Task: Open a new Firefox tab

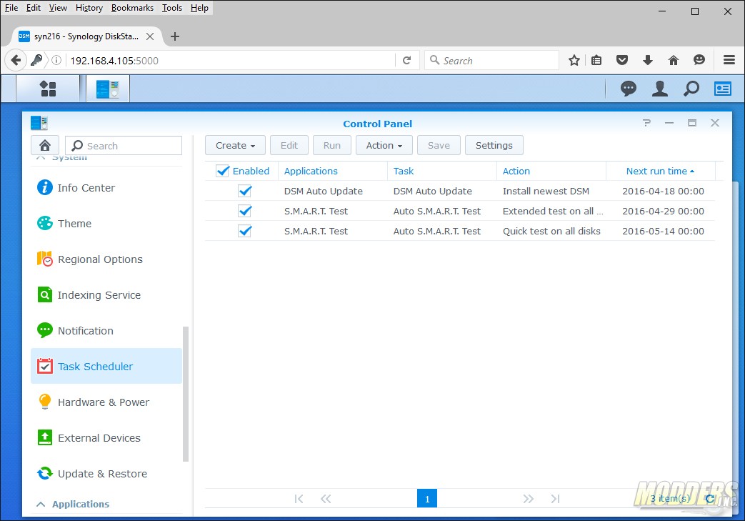Action: [175, 36]
